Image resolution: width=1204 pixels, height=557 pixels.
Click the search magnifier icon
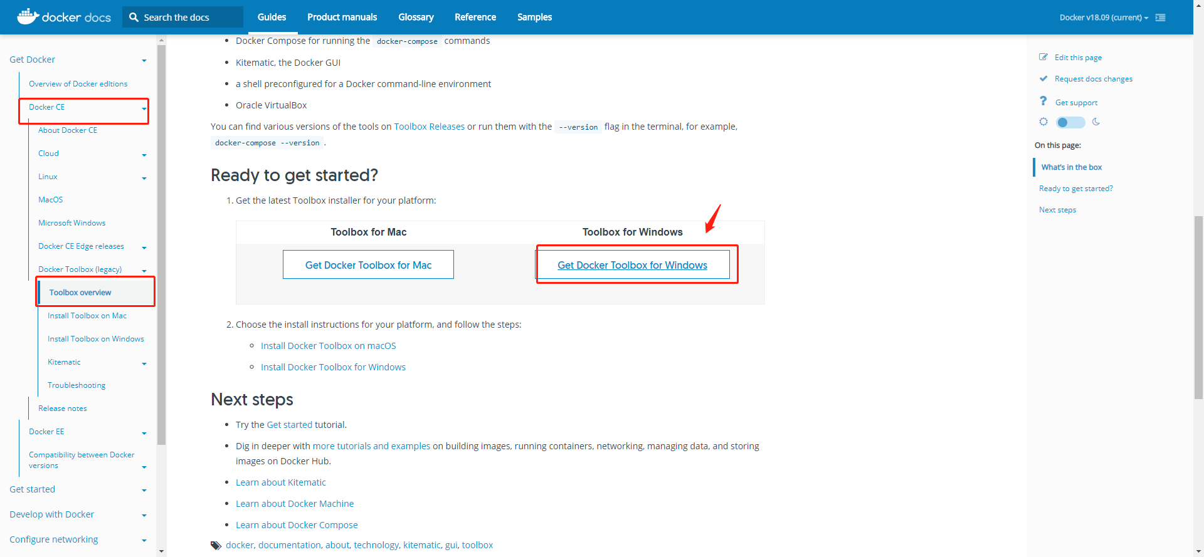(x=134, y=18)
